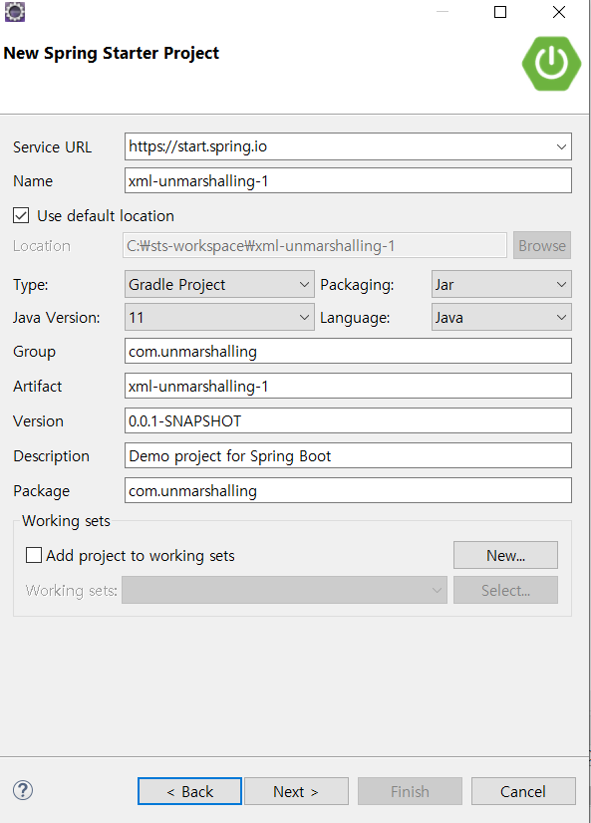Open the Type dropdown showing Gradle Project
Viewport: 591px width, 823px height.
[x=219, y=285]
